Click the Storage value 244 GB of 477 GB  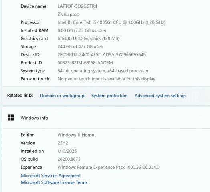click(81, 46)
